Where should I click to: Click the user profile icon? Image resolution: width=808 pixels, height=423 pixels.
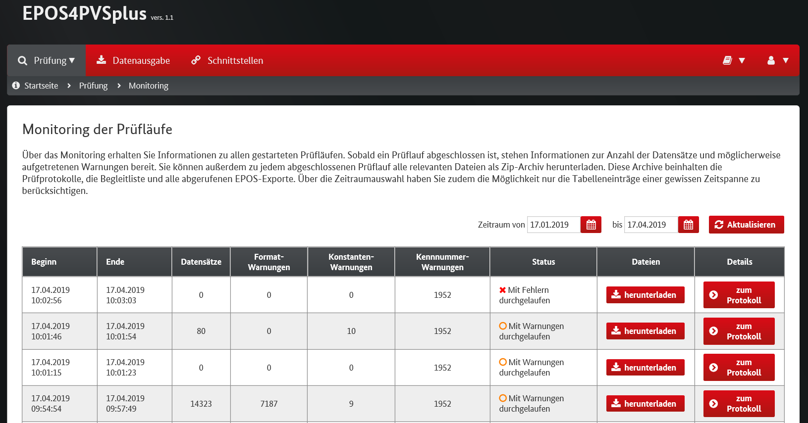(771, 60)
